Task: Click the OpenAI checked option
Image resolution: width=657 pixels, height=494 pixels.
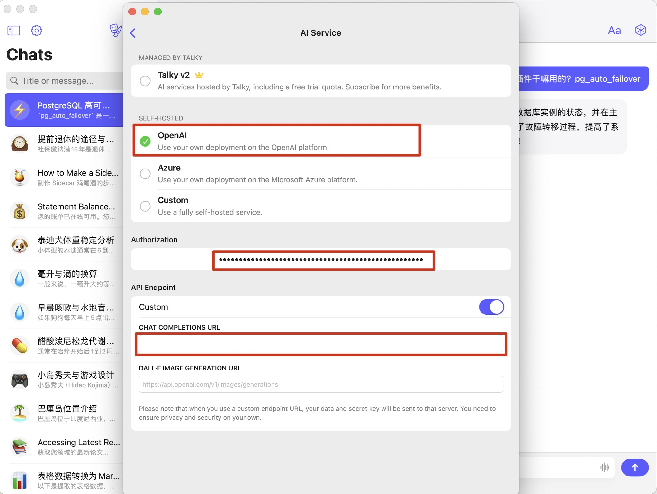Action: click(x=145, y=141)
